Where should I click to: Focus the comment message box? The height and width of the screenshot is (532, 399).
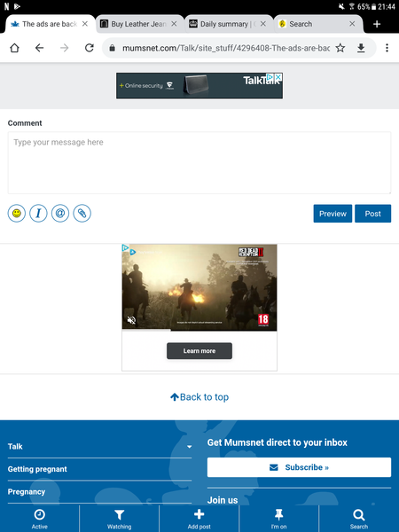(199, 163)
